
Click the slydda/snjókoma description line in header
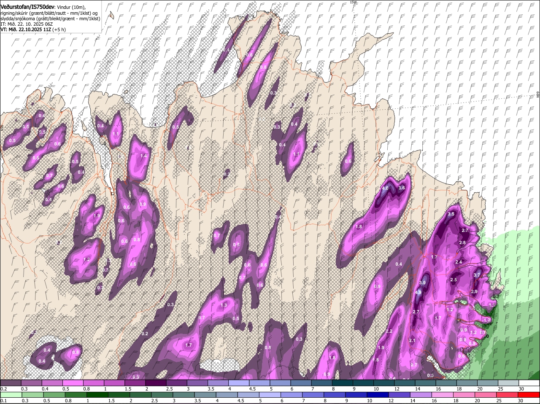tap(50, 19)
